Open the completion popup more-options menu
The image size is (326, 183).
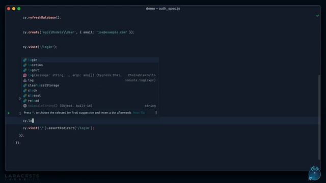(156, 112)
